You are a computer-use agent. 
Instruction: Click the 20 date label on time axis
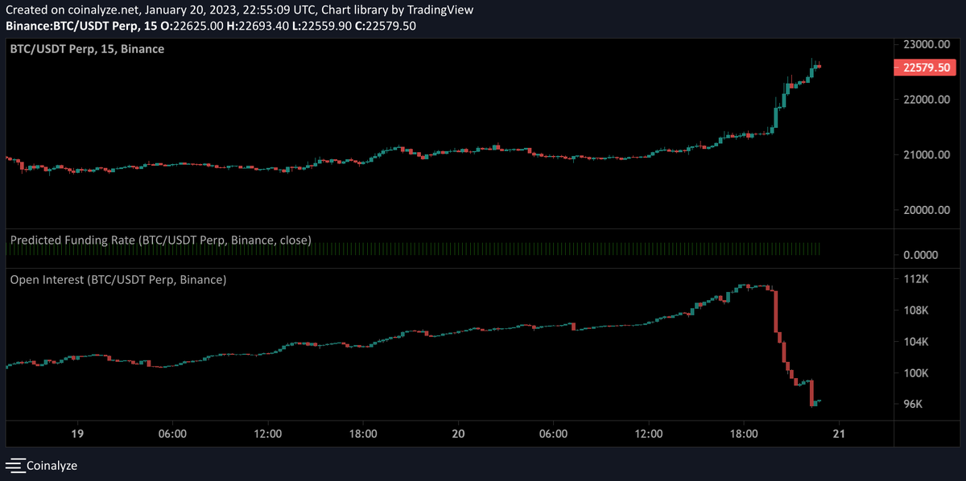click(457, 433)
